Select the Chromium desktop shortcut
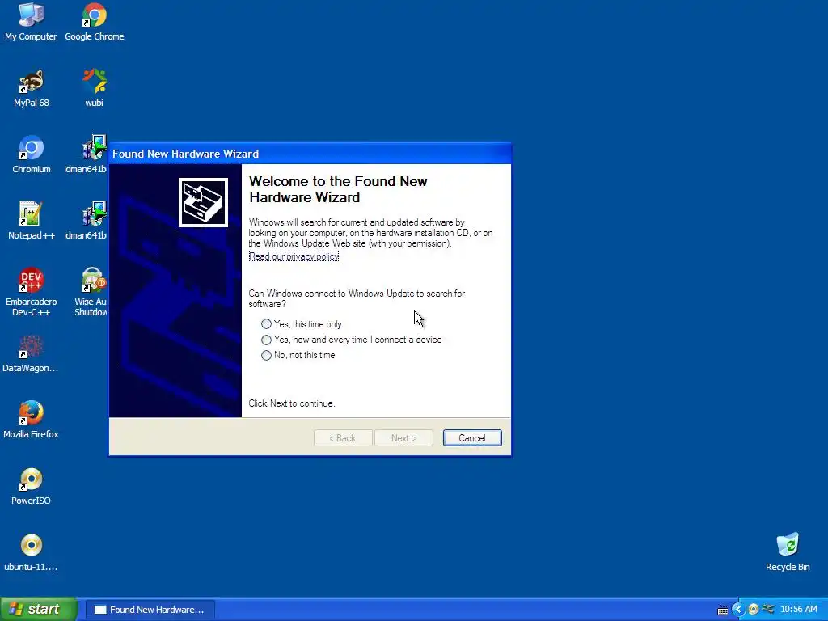This screenshot has height=621, width=828. click(32, 154)
